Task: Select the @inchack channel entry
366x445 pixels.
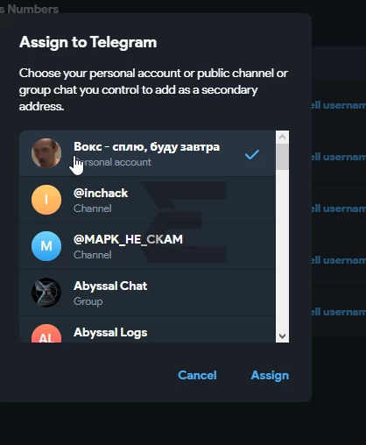Action: tap(147, 200)
